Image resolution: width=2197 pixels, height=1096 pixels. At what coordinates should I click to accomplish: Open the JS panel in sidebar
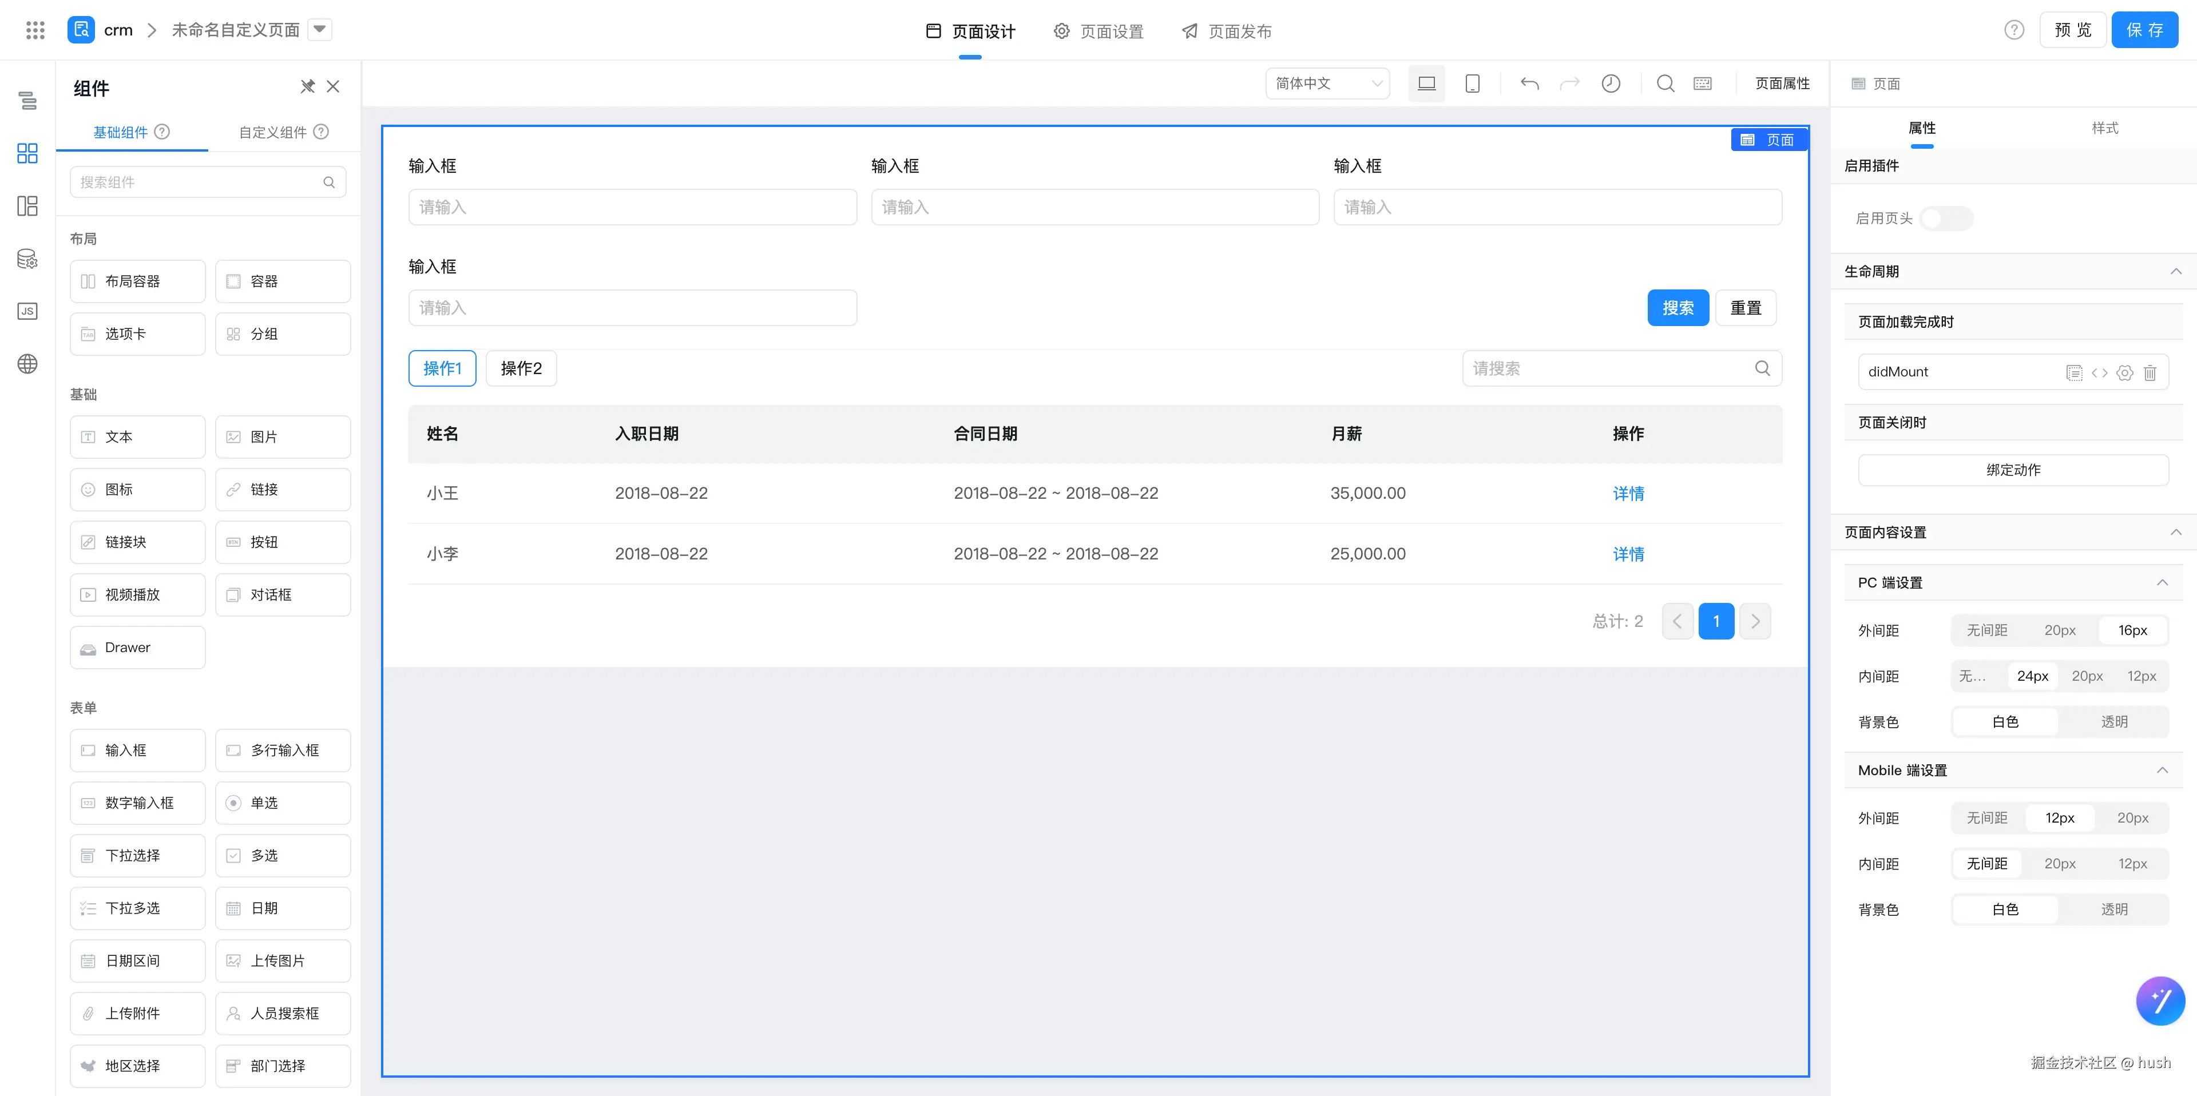click(x=27, y=311)
